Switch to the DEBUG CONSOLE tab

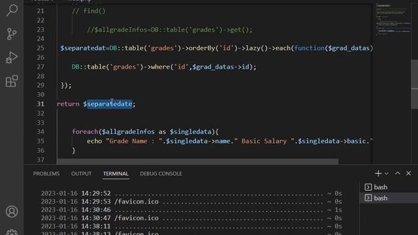(x=161, y=174)
